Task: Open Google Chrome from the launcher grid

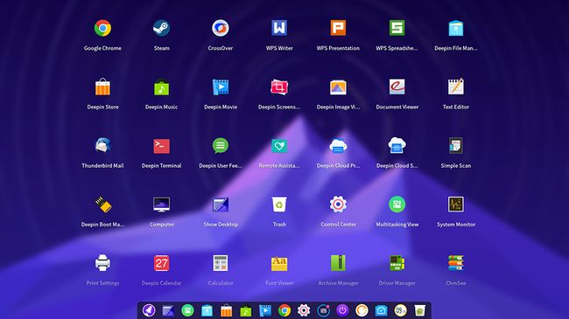Action: 102,28
